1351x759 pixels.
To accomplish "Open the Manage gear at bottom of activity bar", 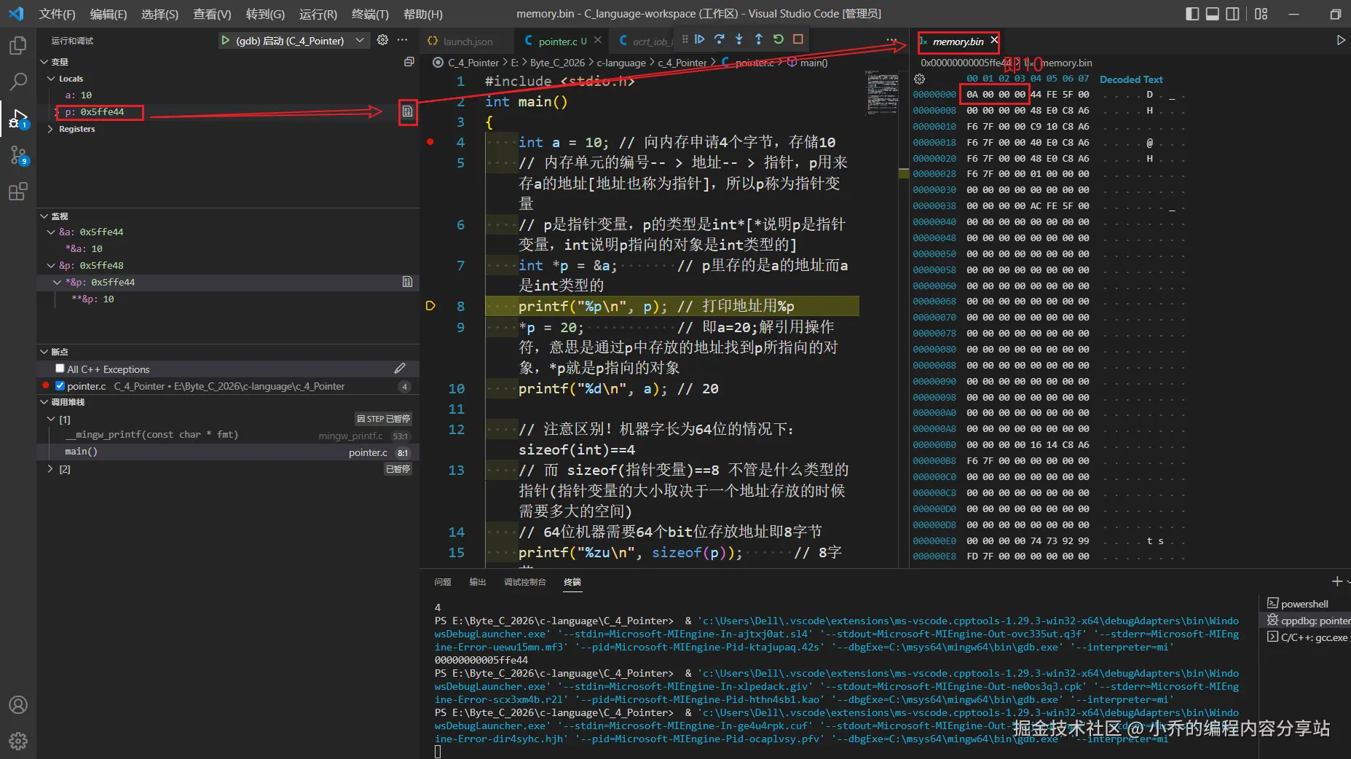I will coord(17,741).
